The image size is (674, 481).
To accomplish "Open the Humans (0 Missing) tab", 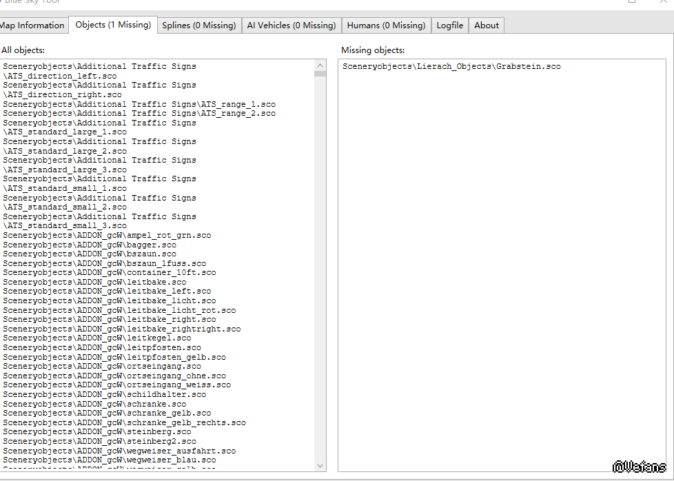I will (x=386, y=25).
